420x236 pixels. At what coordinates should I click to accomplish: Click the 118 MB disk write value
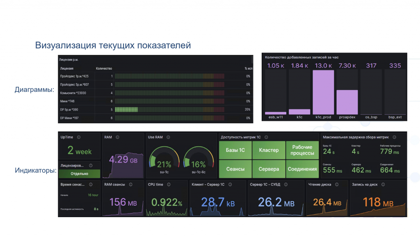click(378, 202)
